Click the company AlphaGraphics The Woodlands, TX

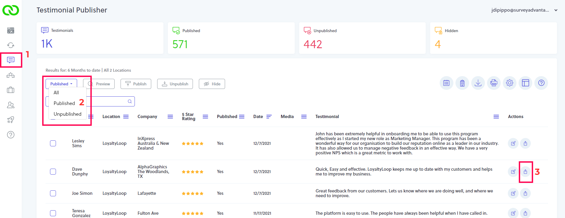click(153, 172)
